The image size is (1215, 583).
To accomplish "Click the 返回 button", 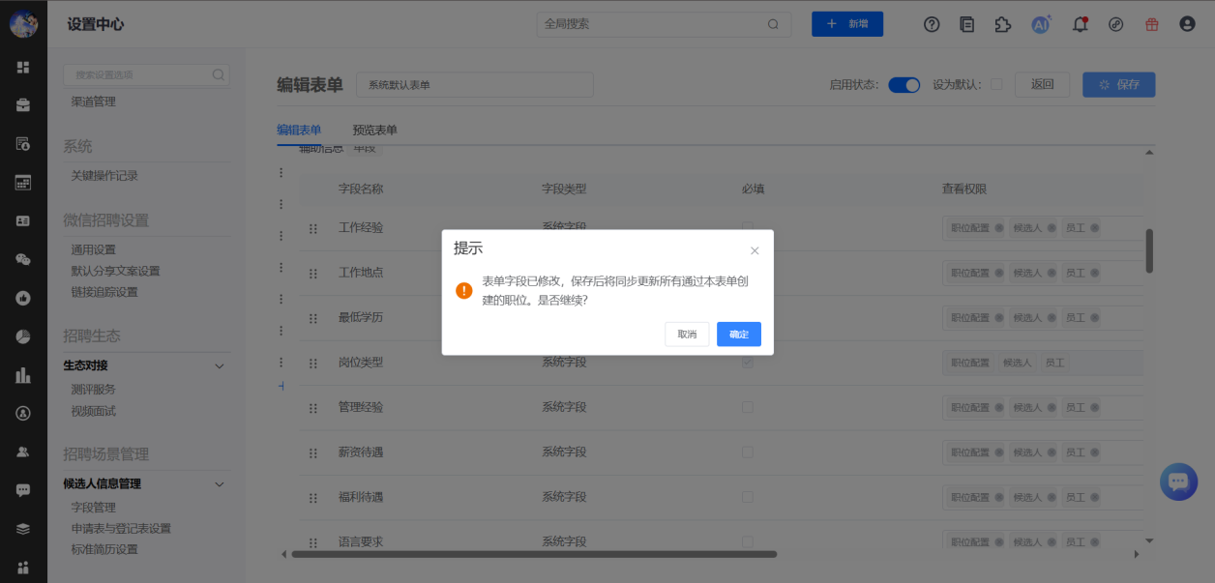I will pyautogui.click(x=1042, y=84).
